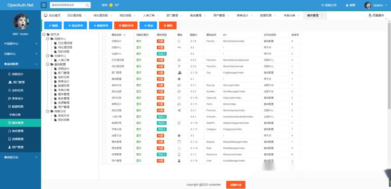The height and width of the screenshot is (189, 391).
Task: Click the orange button in page footer
Action: click(x=236, y=185)
